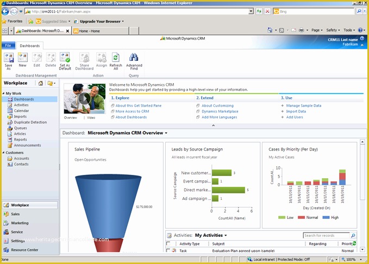Screen dimensions: 369x264
Task: Click the browser Home toolbar icon
Action: (x=270, y=30)
